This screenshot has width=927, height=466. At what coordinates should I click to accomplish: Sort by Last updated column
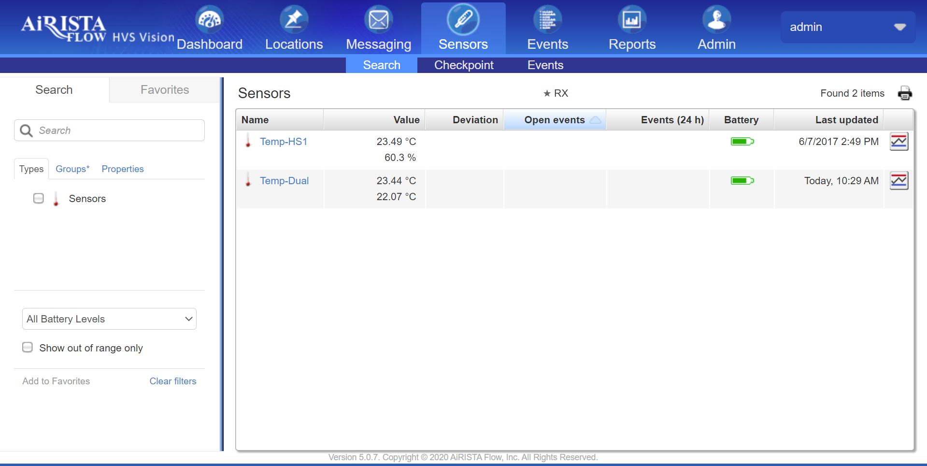coord(829,120)
